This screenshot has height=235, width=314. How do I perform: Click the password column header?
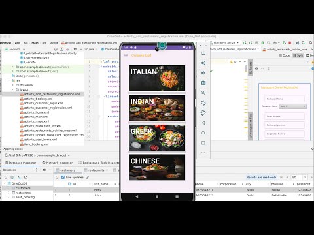304,184
